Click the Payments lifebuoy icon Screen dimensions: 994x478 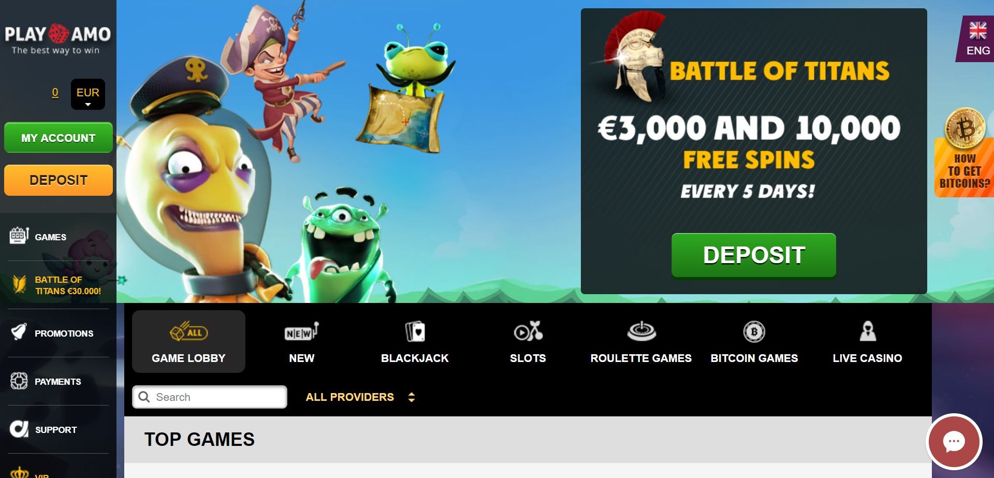[19, 381]
